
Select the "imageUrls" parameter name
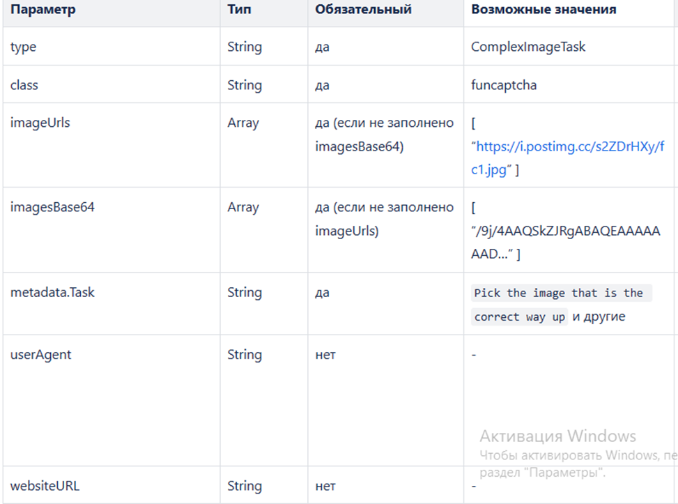click(x=40, y=123)
